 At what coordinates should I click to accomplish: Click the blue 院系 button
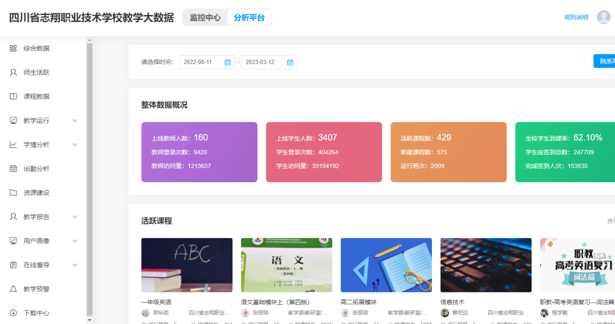click(605, 61)
